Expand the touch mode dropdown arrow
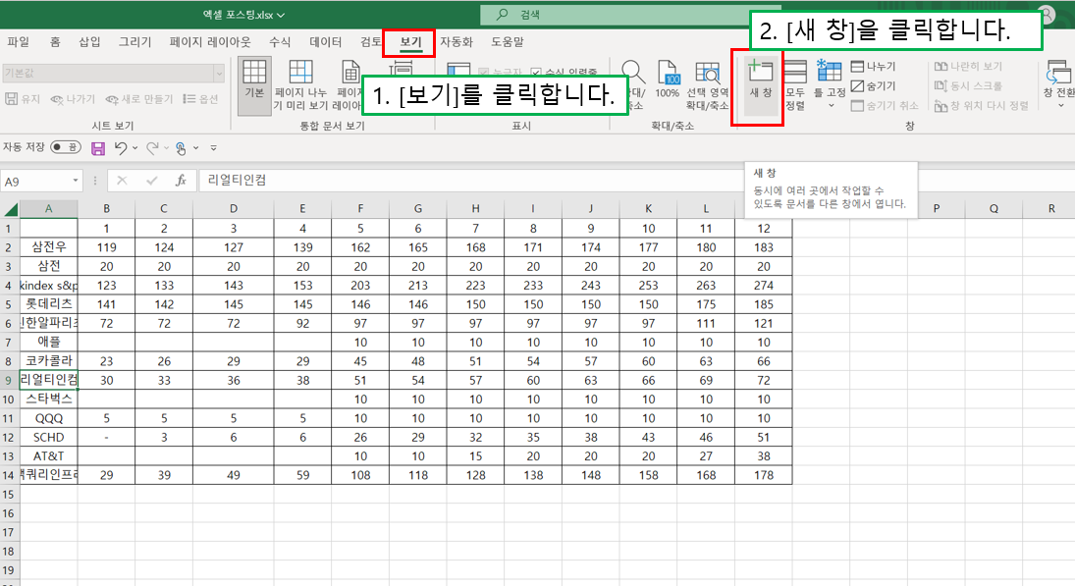The height and width of the screenshot is (586, 1075). tap(196, 147)
